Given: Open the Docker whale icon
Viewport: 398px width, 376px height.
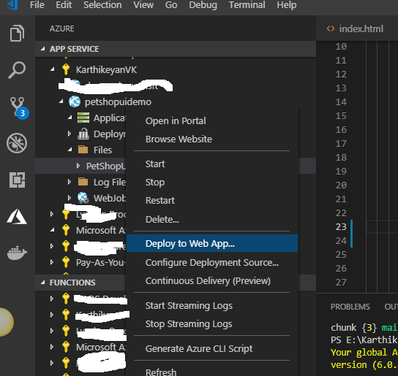Looking at the screenshot, I should tap(17, 253).
